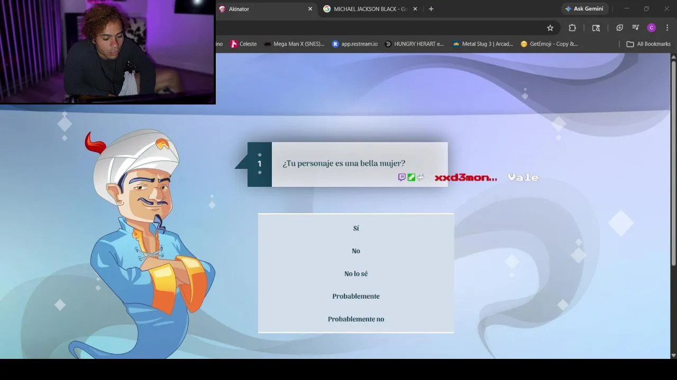Expand the All Bookmarks folder
Viewport: 677px width, 380px height.
coord(648,44)
